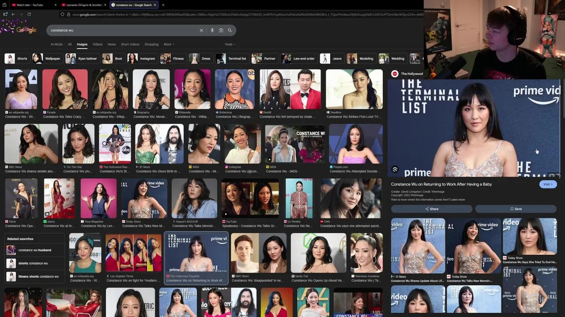This screenshot has width=565, height=317.
Task: Close the Watch later YouTube tab
Action: (56, 5)
